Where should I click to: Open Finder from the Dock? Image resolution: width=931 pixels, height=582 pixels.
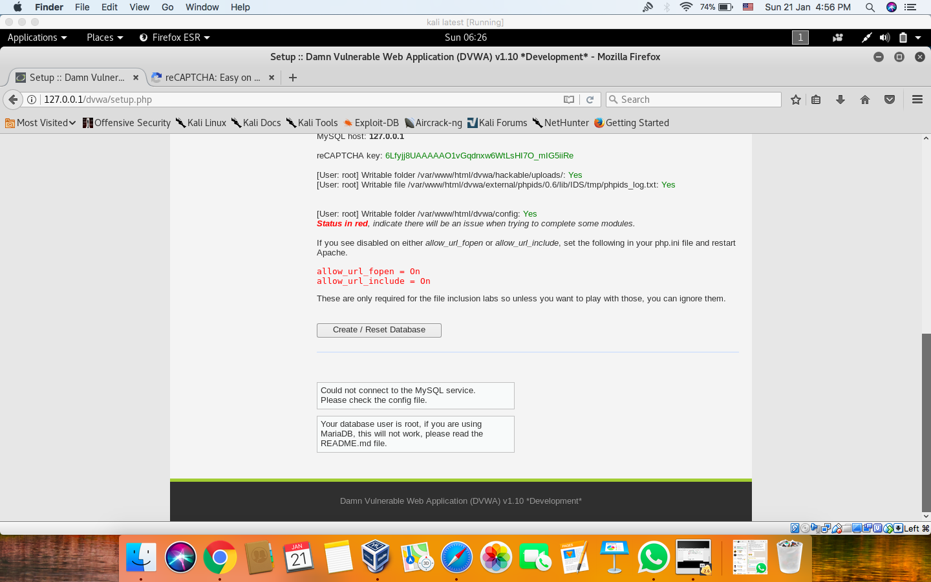pos(141,557)
